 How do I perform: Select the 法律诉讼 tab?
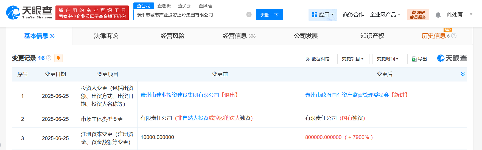(106, 36)
